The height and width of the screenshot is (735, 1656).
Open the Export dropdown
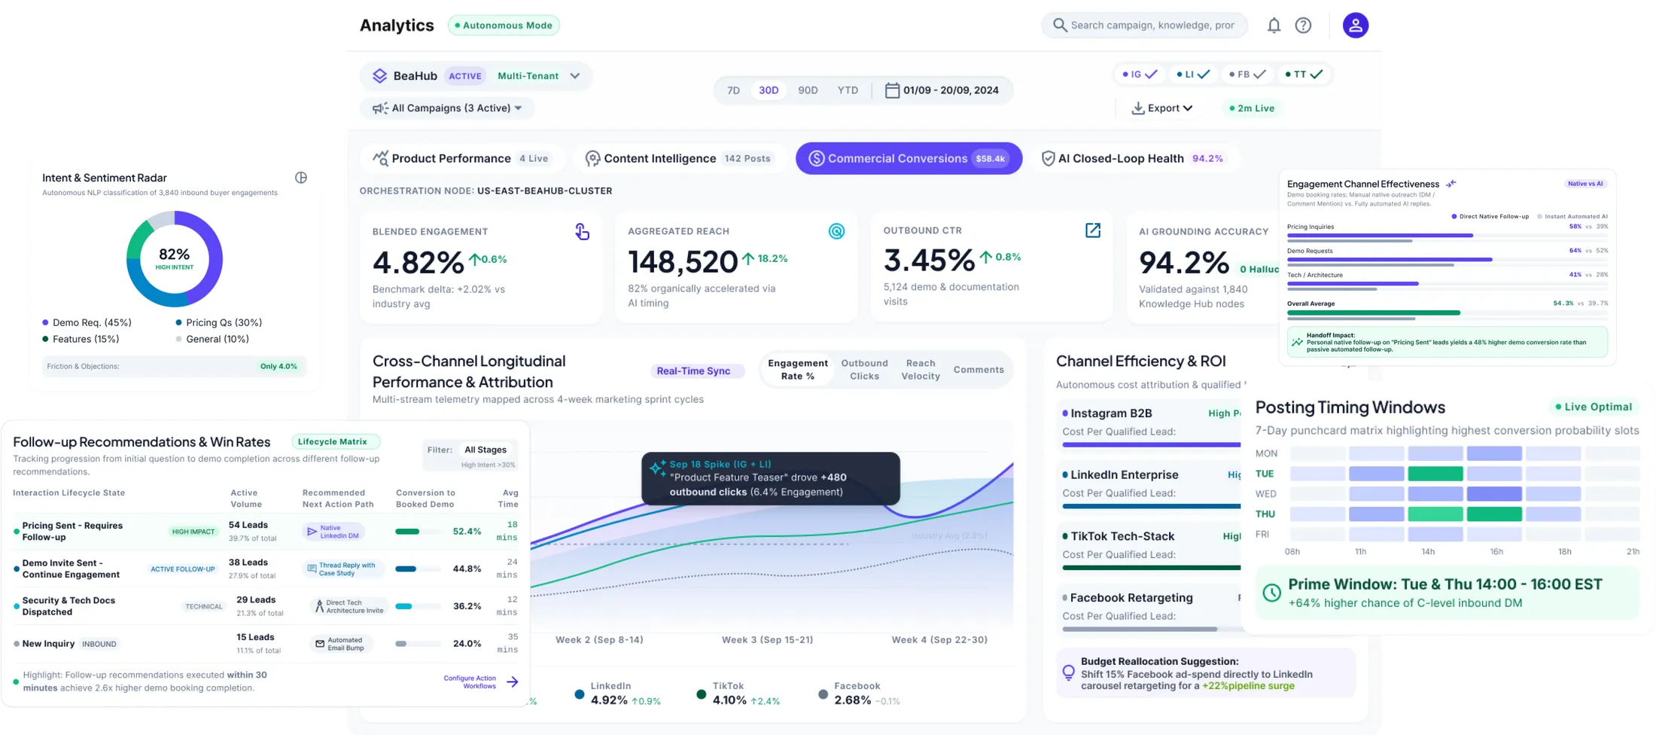[x=1162, y=108]
